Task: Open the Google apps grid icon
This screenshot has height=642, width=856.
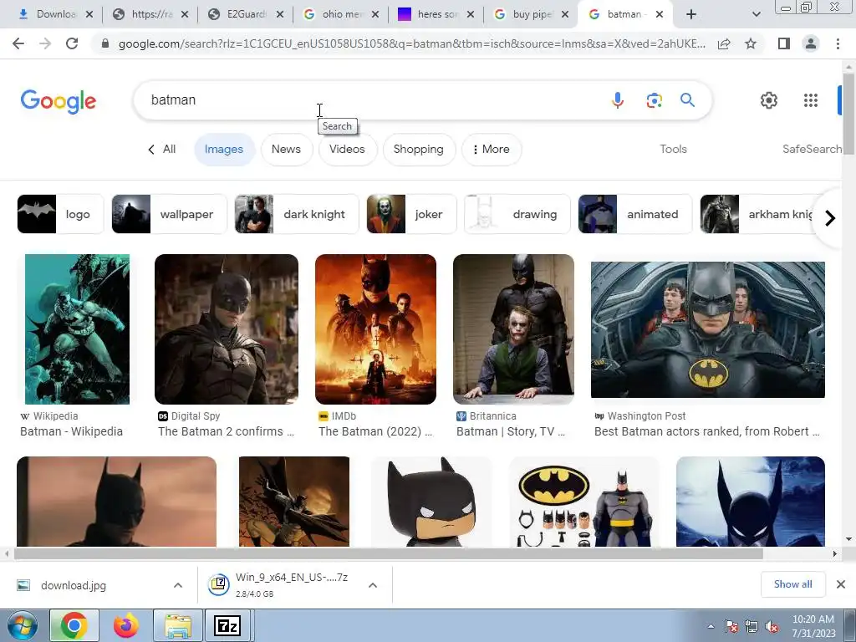Action: coord(811,100)
